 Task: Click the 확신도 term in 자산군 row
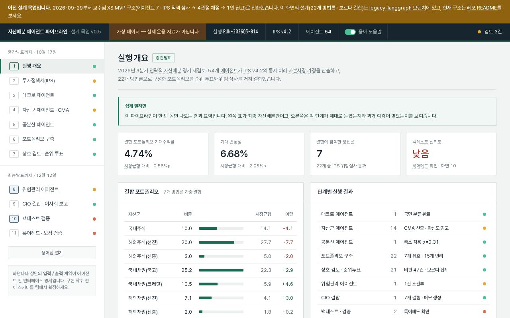click(x=433, y=228)
